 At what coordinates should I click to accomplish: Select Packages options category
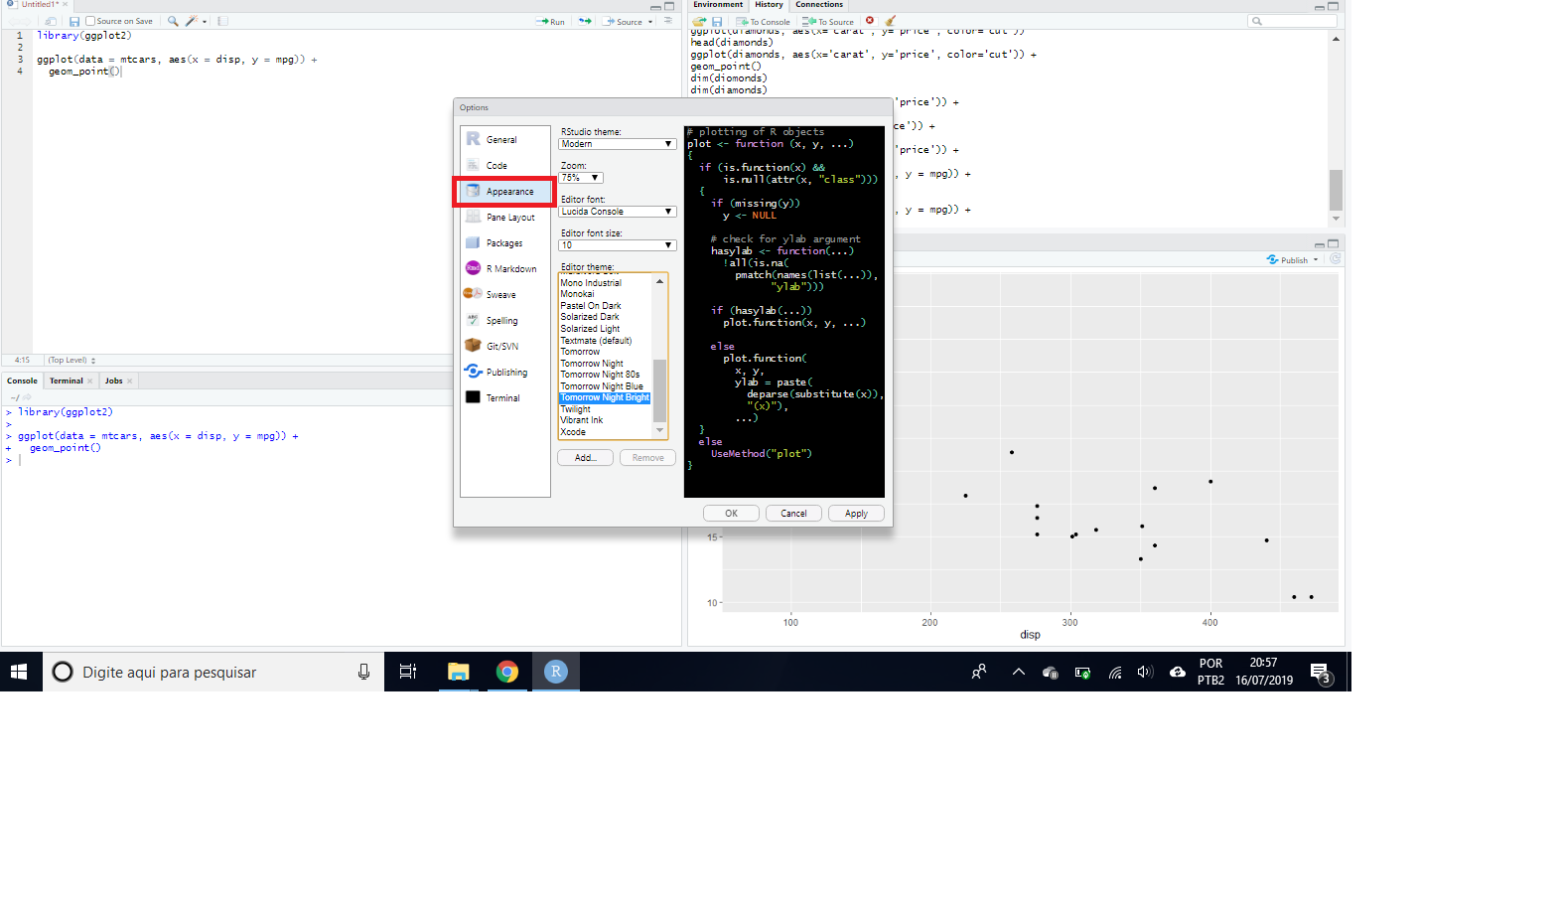tap(504, 243)
